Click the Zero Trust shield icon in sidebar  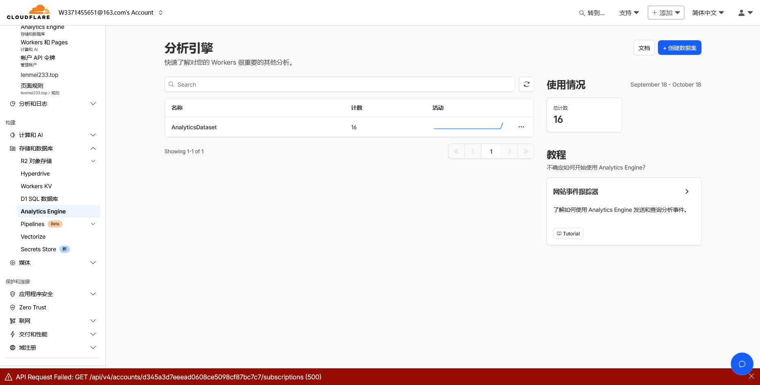tap(12, 307)
